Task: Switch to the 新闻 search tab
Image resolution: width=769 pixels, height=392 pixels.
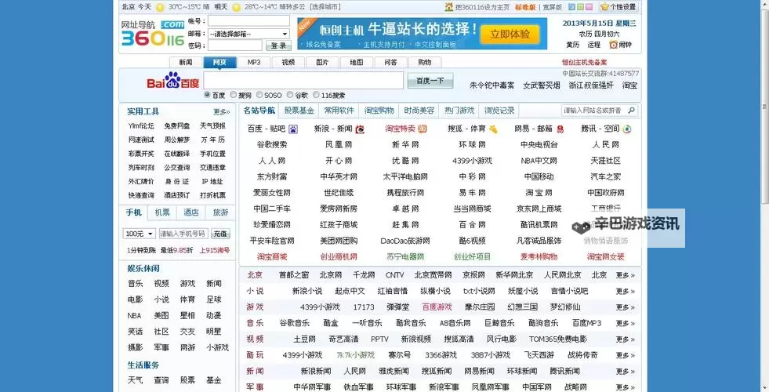Action: click(185, 62)
